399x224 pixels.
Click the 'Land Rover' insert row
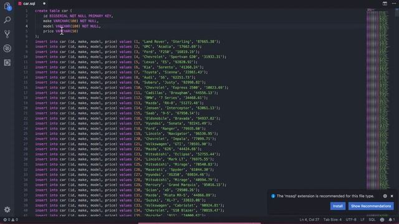pyautogui.click(x=127, y=42)
